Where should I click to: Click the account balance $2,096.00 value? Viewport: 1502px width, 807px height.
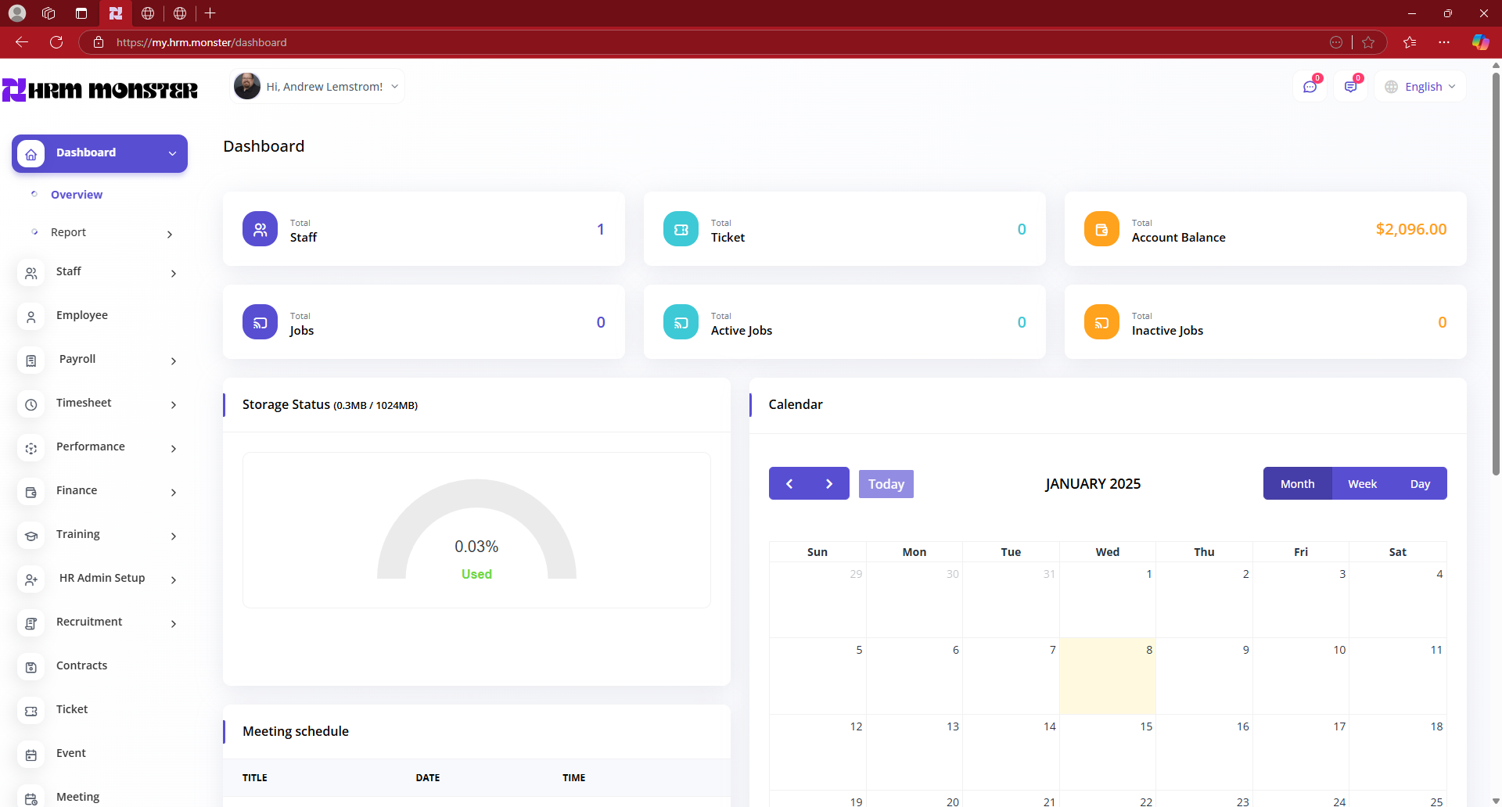point(1411,229)
